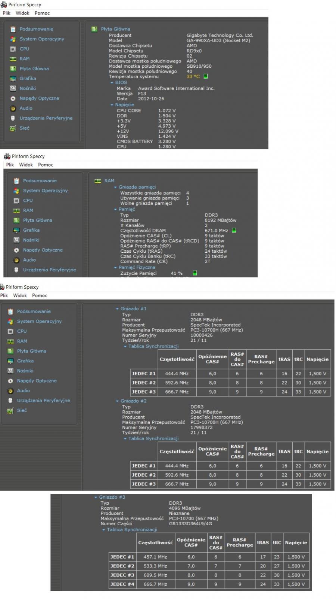Click the SB910/950 southbridge value
Screen dimensions: 336x599
click(199, 66)
